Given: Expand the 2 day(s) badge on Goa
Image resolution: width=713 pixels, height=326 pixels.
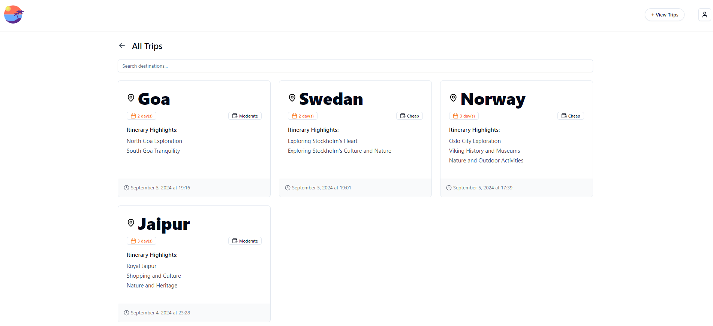Looking at the screenshot, I should click(x=141, y=116).
